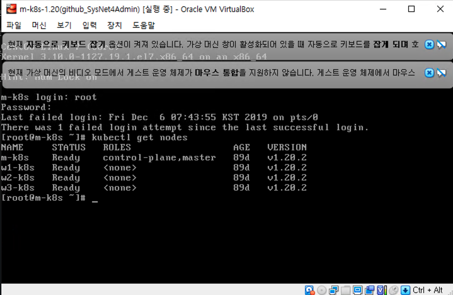Click the mouse integration status icon
Image resolution: width=453 pixels, height=295 pixels.
point(393,290)
